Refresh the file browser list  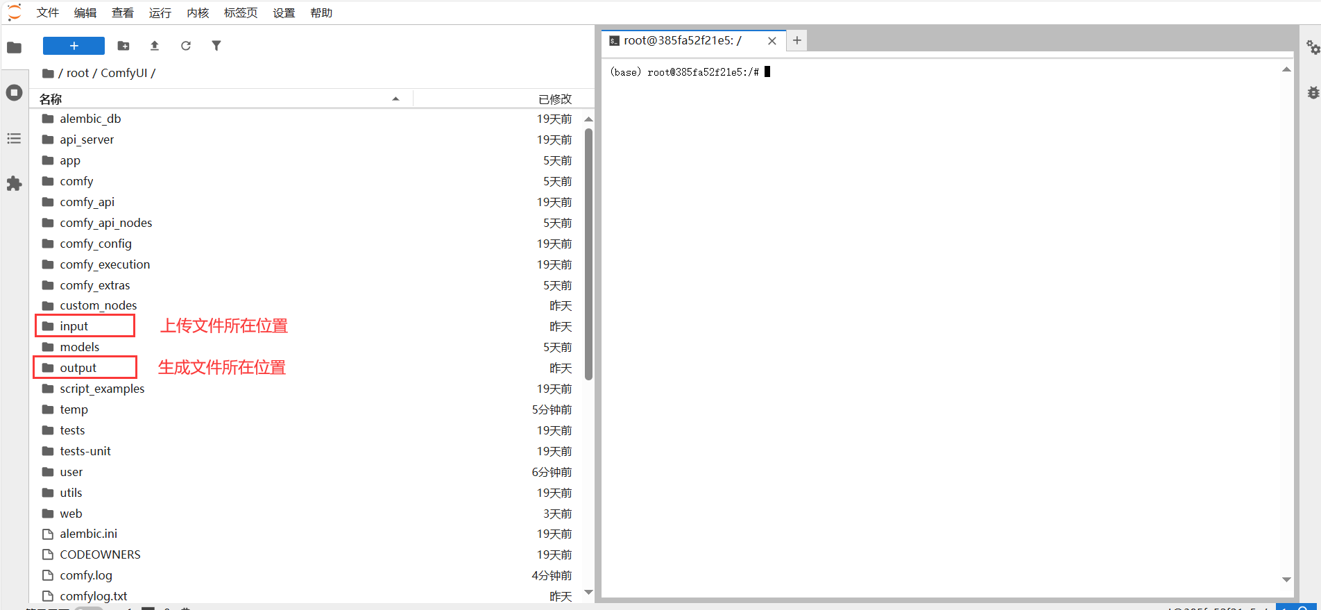pyautogui.click(x=186, y=46)
